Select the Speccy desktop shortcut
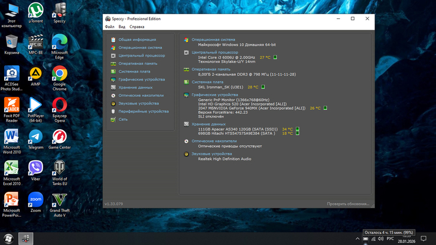 pos(60,13)
